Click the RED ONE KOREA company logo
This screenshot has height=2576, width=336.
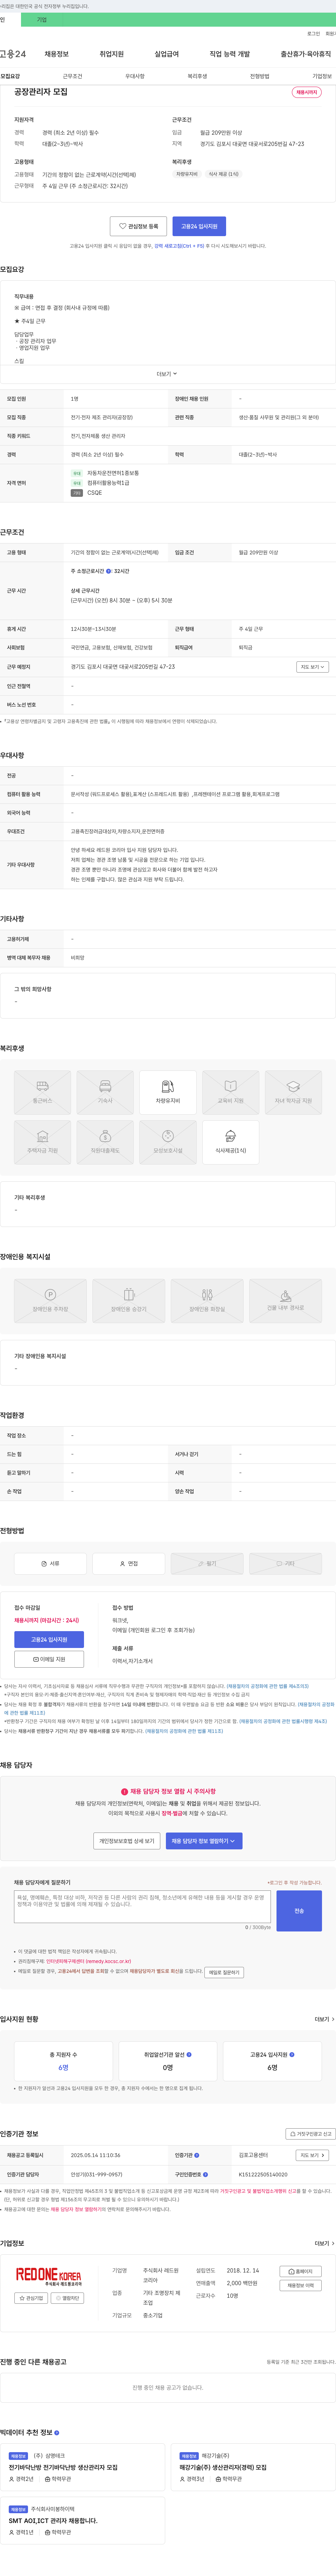pos(49,2277)
